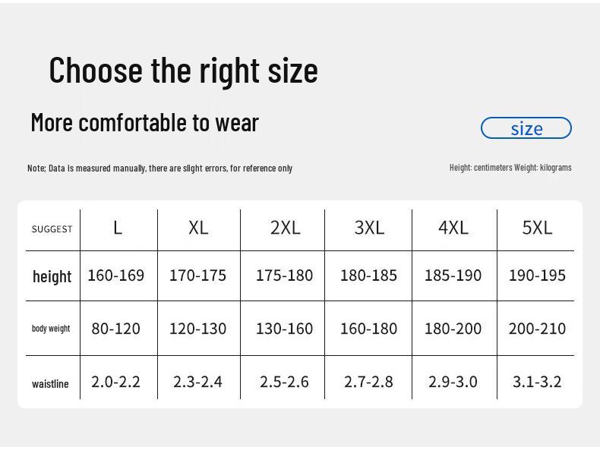Click the 175-180 height value

pos(284,275)
